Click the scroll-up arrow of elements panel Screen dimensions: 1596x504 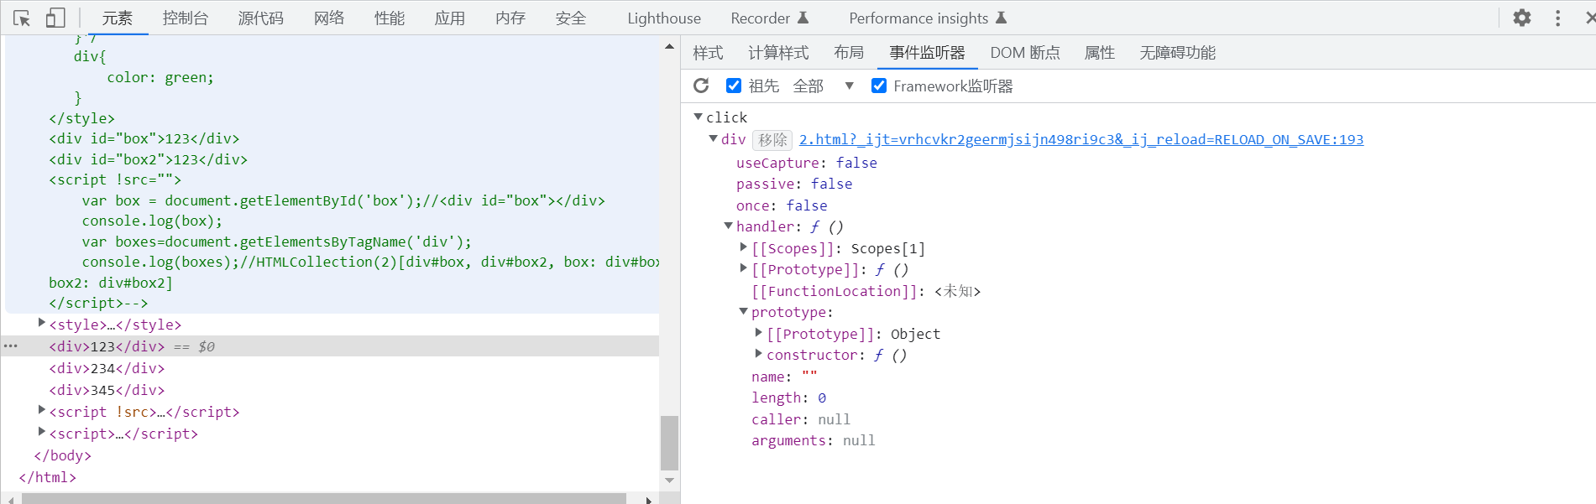point(669,47)
